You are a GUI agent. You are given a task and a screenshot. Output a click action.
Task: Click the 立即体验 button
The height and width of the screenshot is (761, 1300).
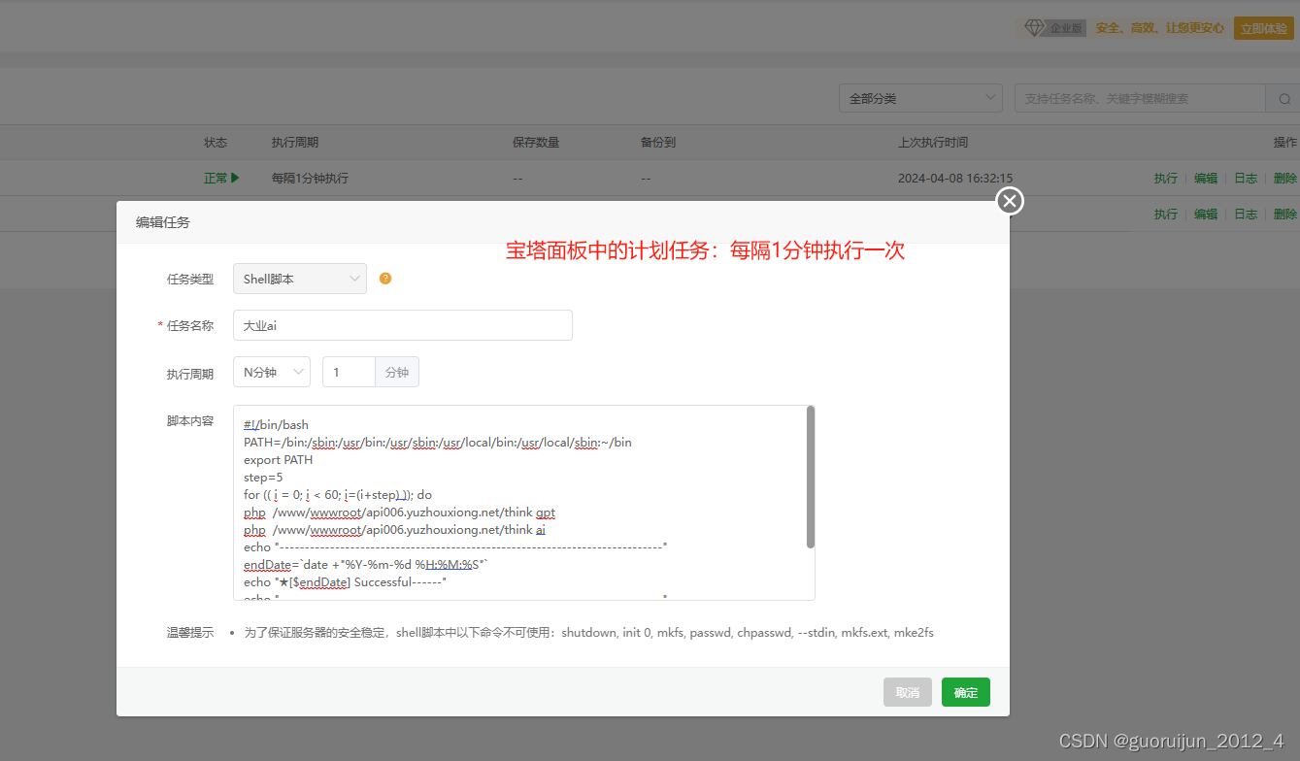1263,28
